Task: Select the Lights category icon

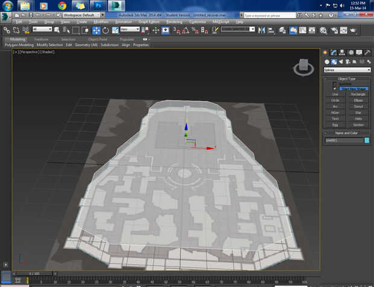Action: pos(341,61)
